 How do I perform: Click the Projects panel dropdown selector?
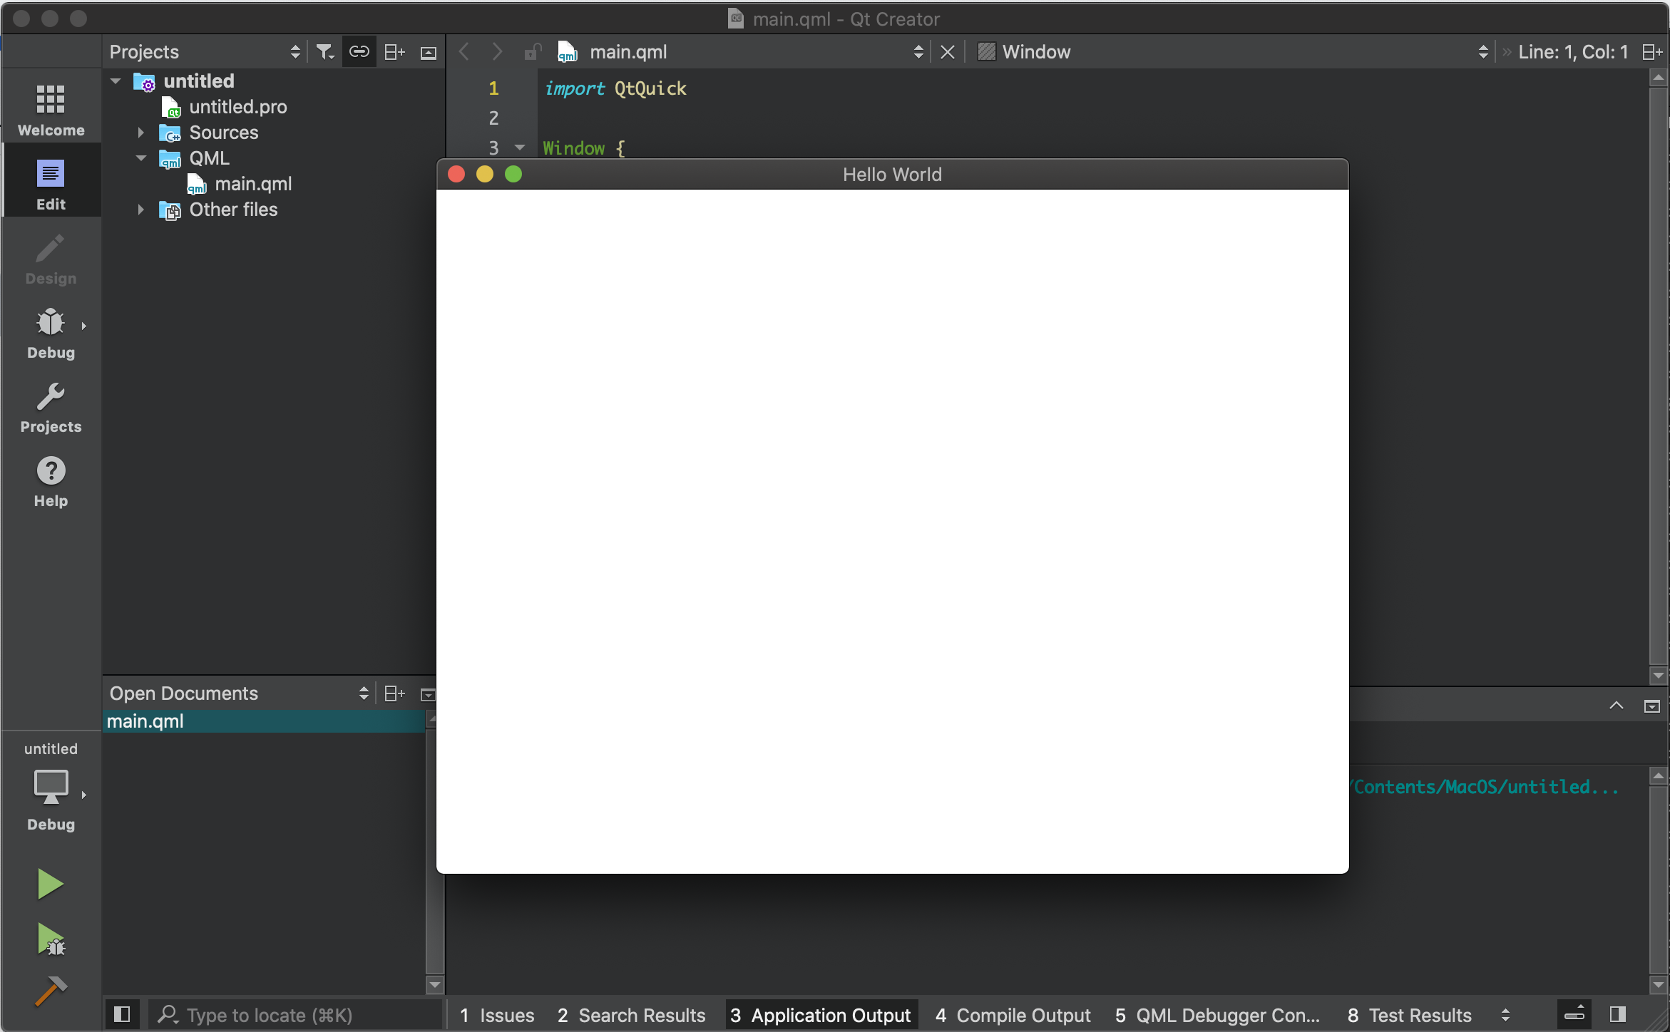[294, 51]
